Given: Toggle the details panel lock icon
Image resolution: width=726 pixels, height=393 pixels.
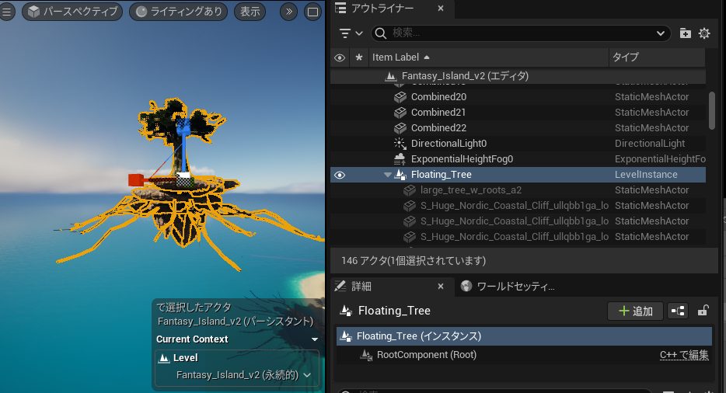Looking at the screenshot, I should click(703, 311).
